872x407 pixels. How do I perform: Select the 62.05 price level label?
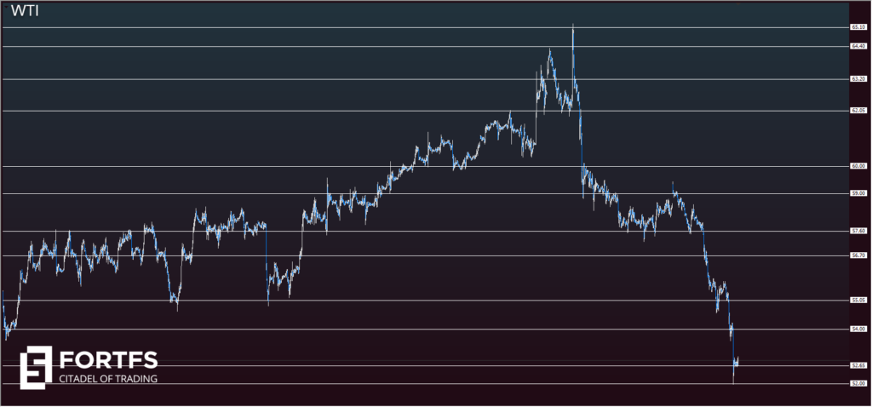pyautogui.click(x=858, y=111)
